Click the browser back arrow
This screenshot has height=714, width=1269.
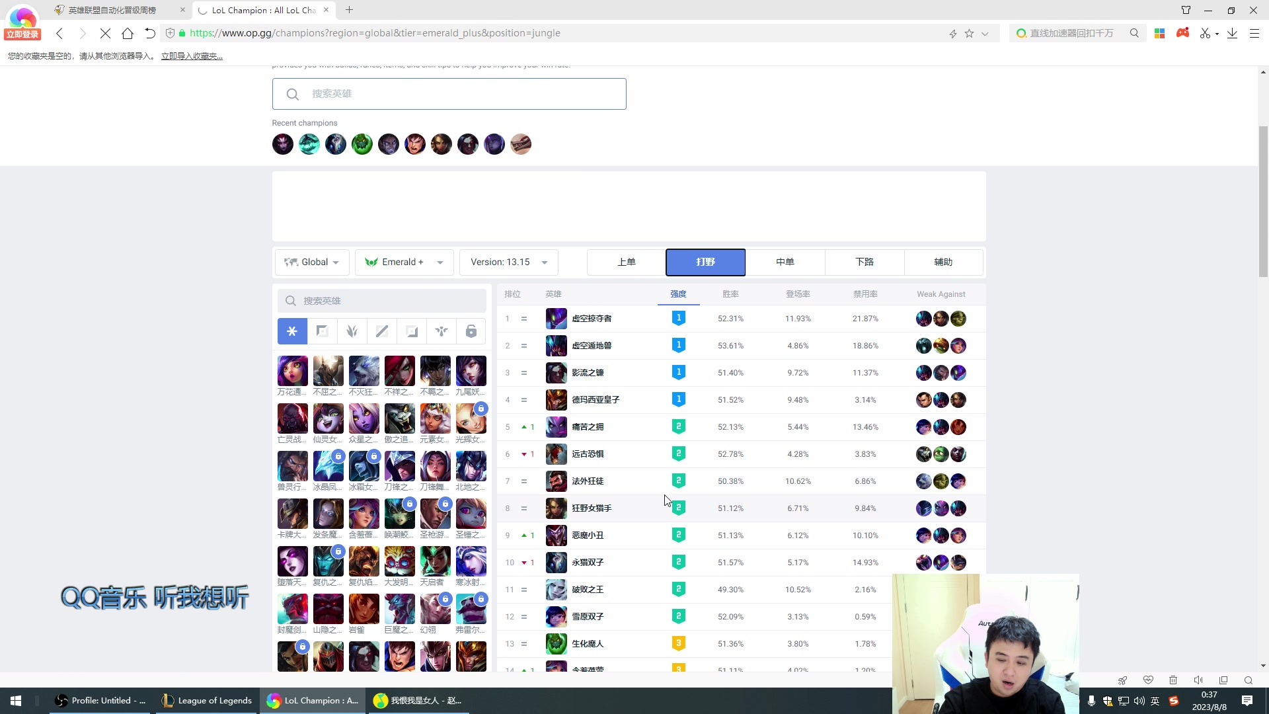click(59, 33)
